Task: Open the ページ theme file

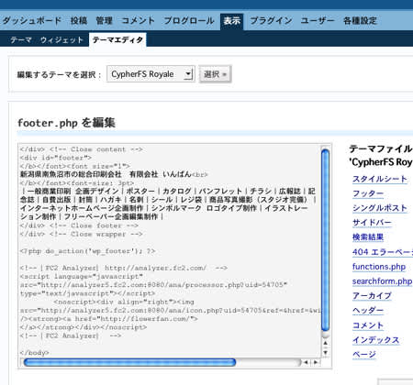Action: (x=364, y=355)
